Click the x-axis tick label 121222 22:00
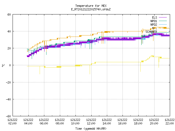This screenshot has height=131, width=175. (x=170, y=122)
